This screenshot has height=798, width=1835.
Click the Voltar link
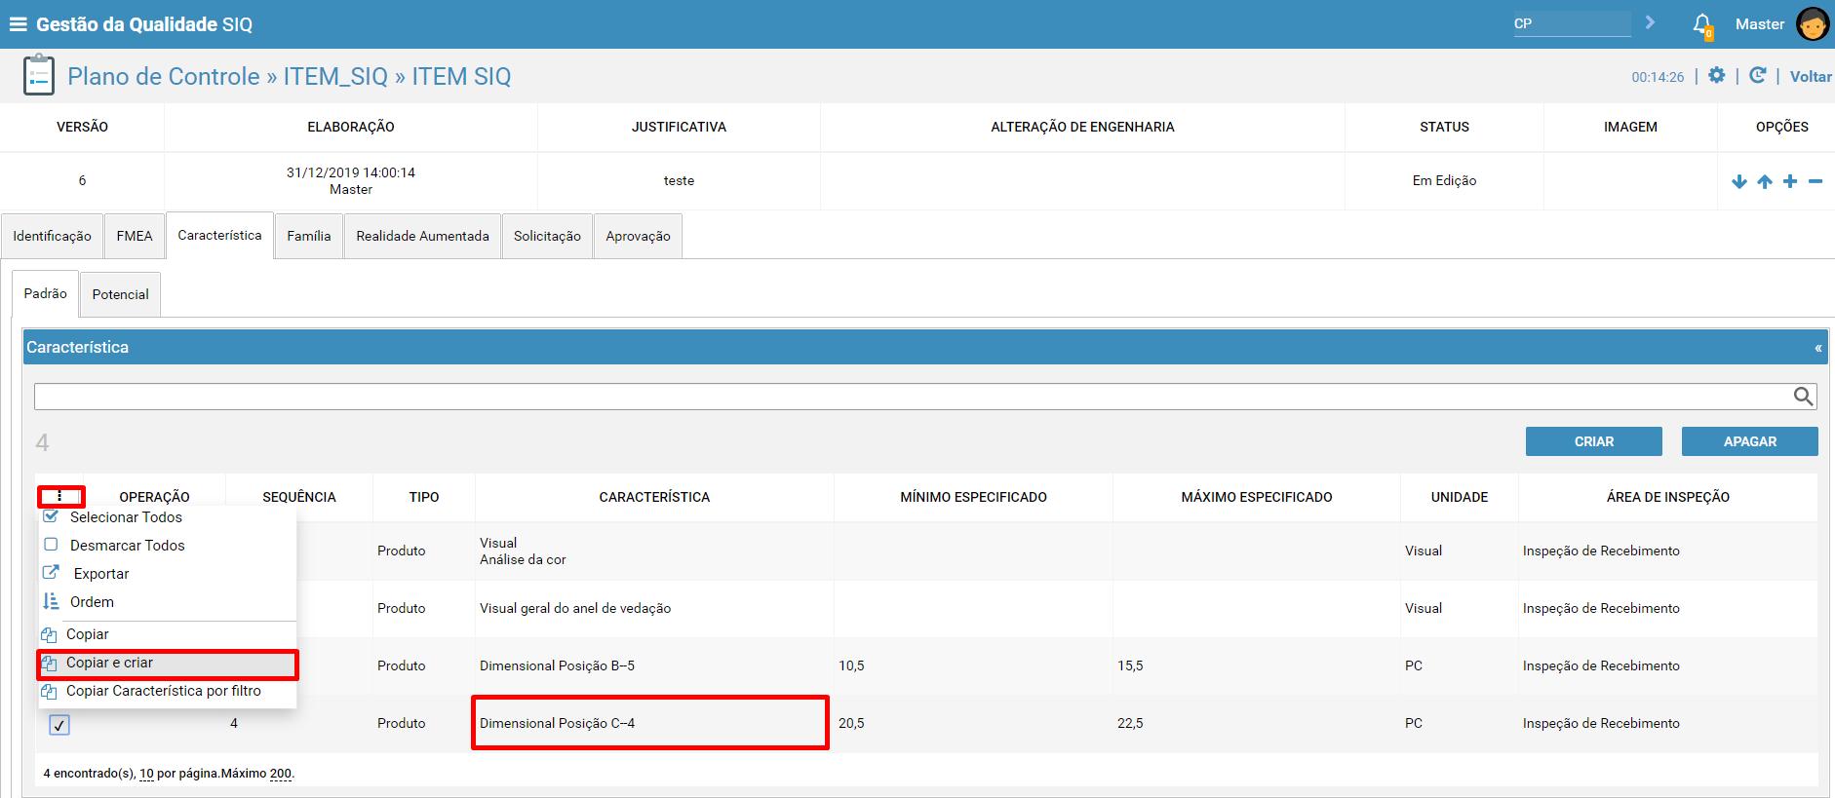[1811, 76]
